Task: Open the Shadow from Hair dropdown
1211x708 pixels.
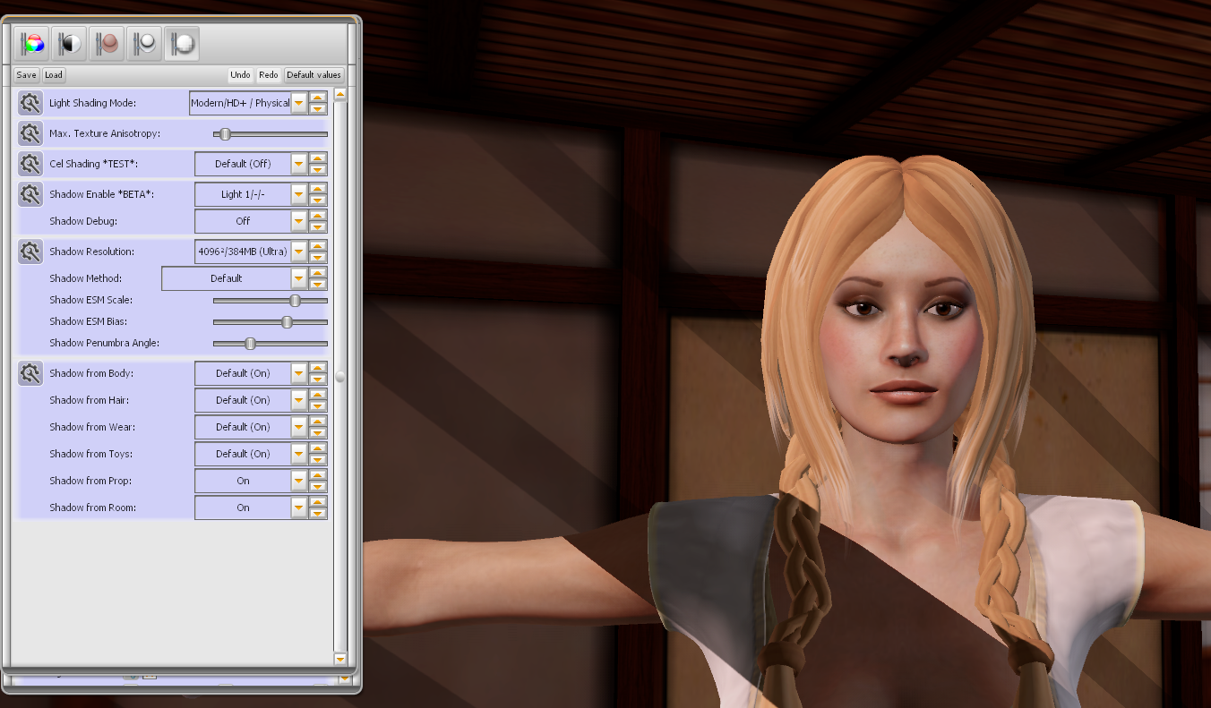Action: (299, 400)
